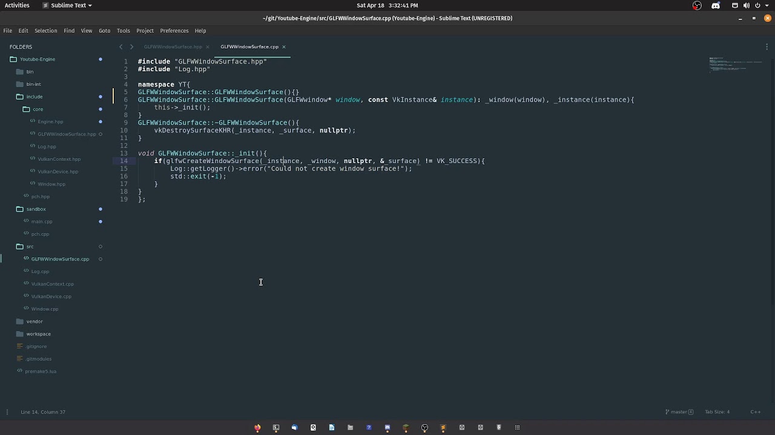Open premake5.lua in the sidebar
This screenshot has height=435, width=775.
click(x=41, y=372)
